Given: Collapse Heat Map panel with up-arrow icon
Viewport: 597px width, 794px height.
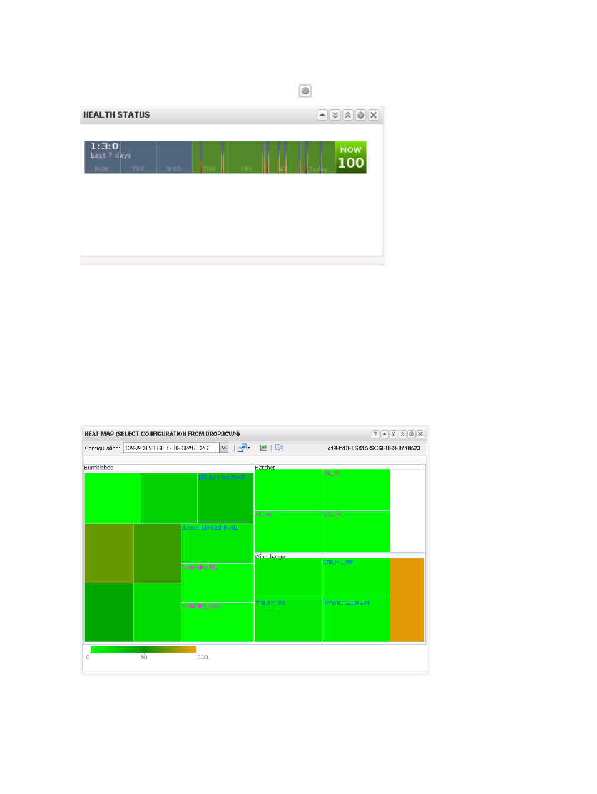Looking at the screenshot, I should [x=384, y=434].
